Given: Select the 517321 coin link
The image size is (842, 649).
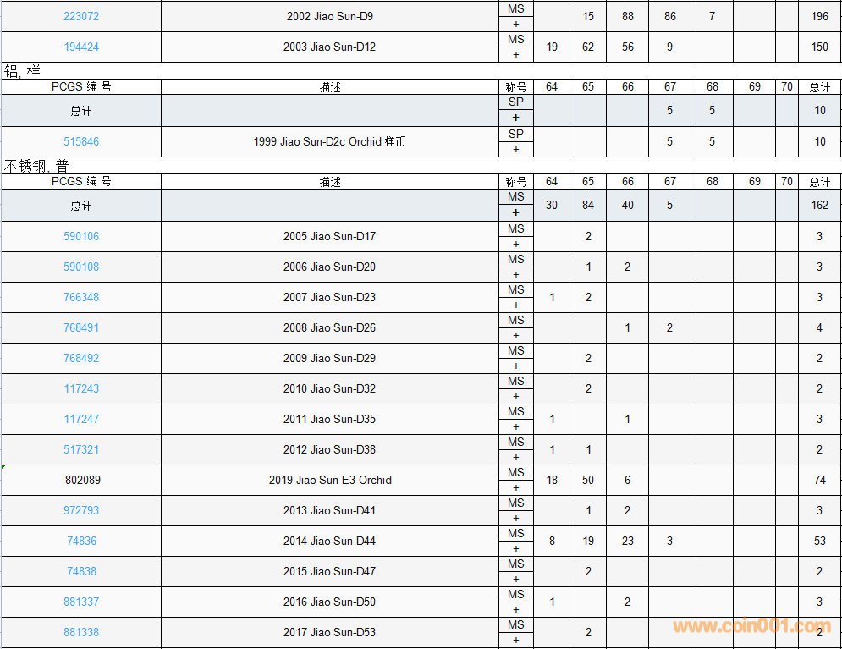Looking at the screenshot, I should coord(81,449).
